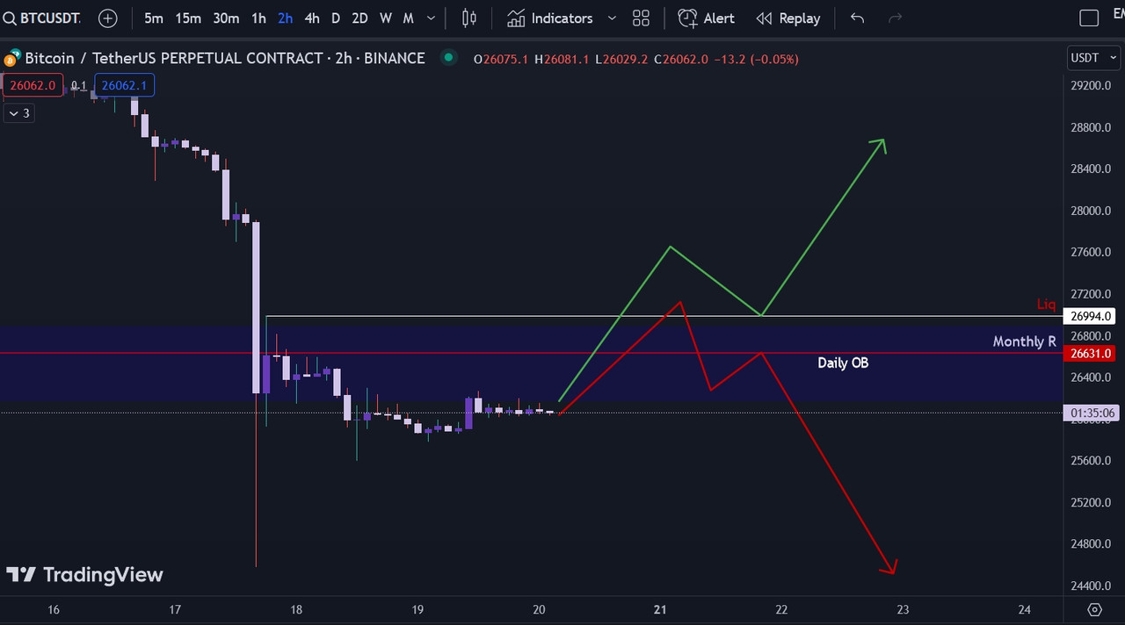Image resolution: width=1125 pixels, height=625 pixels.
Task: Select the 5m timeframe
Action: tap(154, 18)
